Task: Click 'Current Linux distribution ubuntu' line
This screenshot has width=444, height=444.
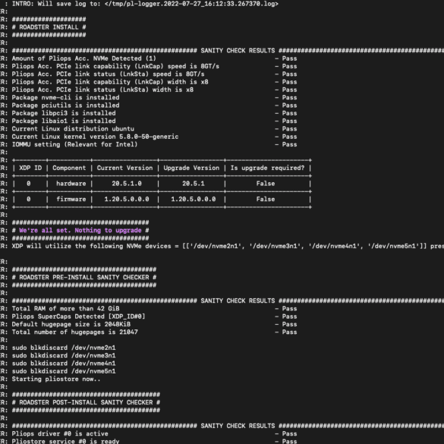Action: [x=73, y=129]
